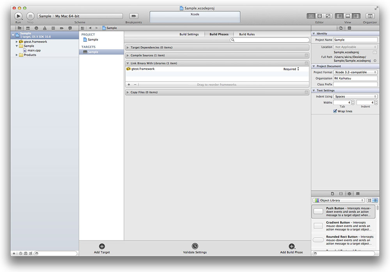Switch to Build Rules tab
390x272 pixels.
click(x=247, y=34)
